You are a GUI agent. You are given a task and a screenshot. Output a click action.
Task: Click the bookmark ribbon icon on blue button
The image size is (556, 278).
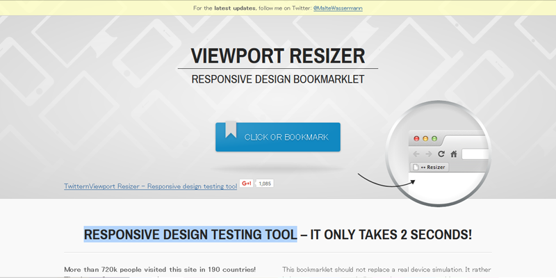coord(231,129)
